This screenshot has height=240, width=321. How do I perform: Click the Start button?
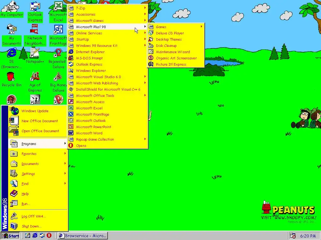pyautogui.click(x=10, y=236)
